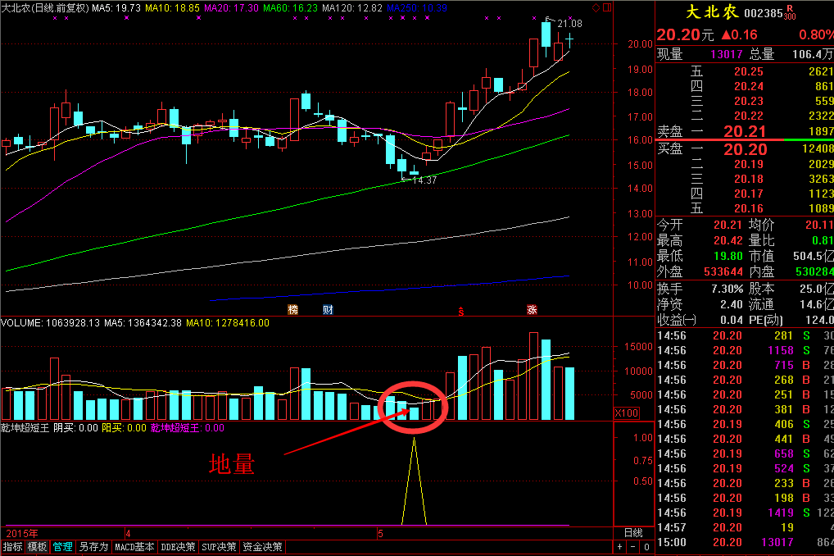Click the 榜 event marker icon
This screenshot has height=556, width=834.
tap(292, 310)
